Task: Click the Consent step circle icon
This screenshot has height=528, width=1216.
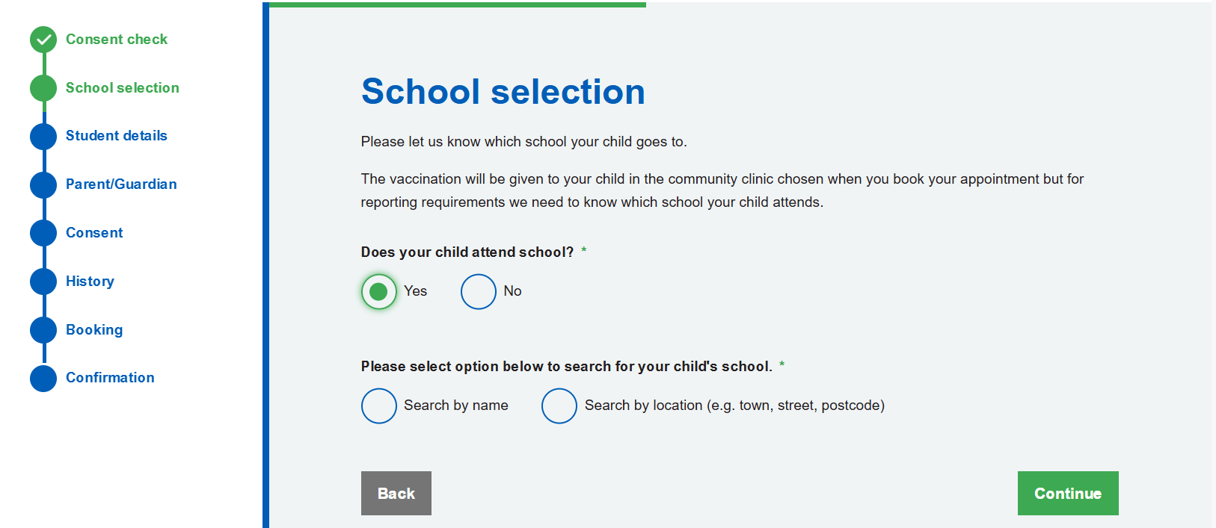Action: point(43,233)
